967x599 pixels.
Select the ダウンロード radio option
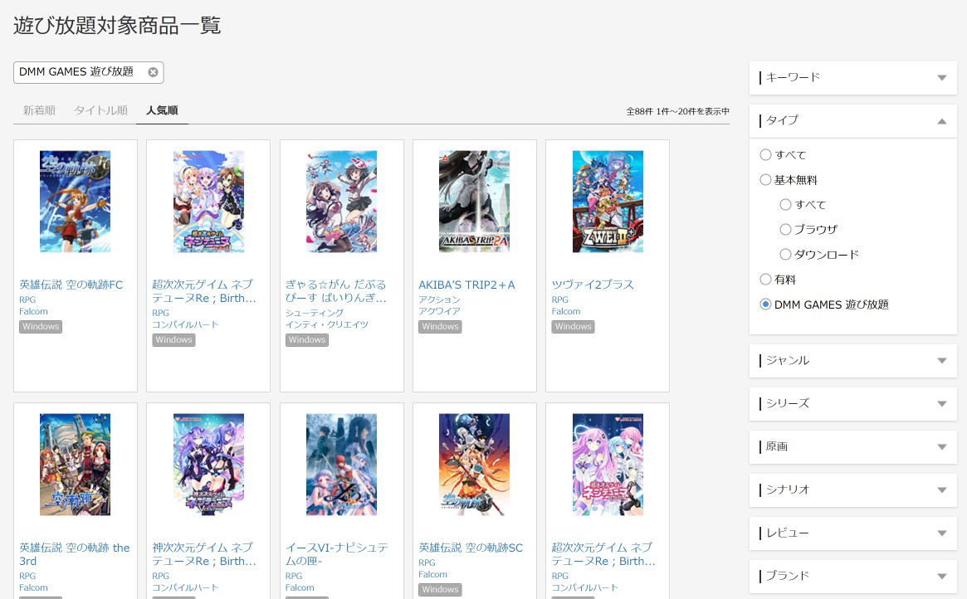tap(785, 255)
